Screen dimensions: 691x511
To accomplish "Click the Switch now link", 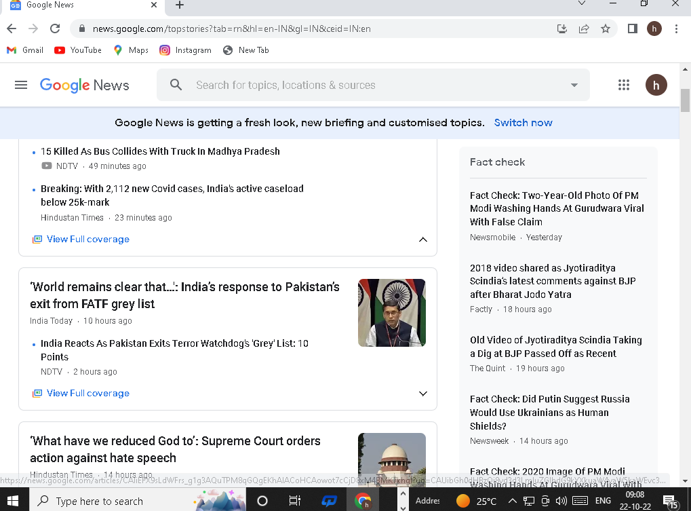I will (x=523, y=123).
